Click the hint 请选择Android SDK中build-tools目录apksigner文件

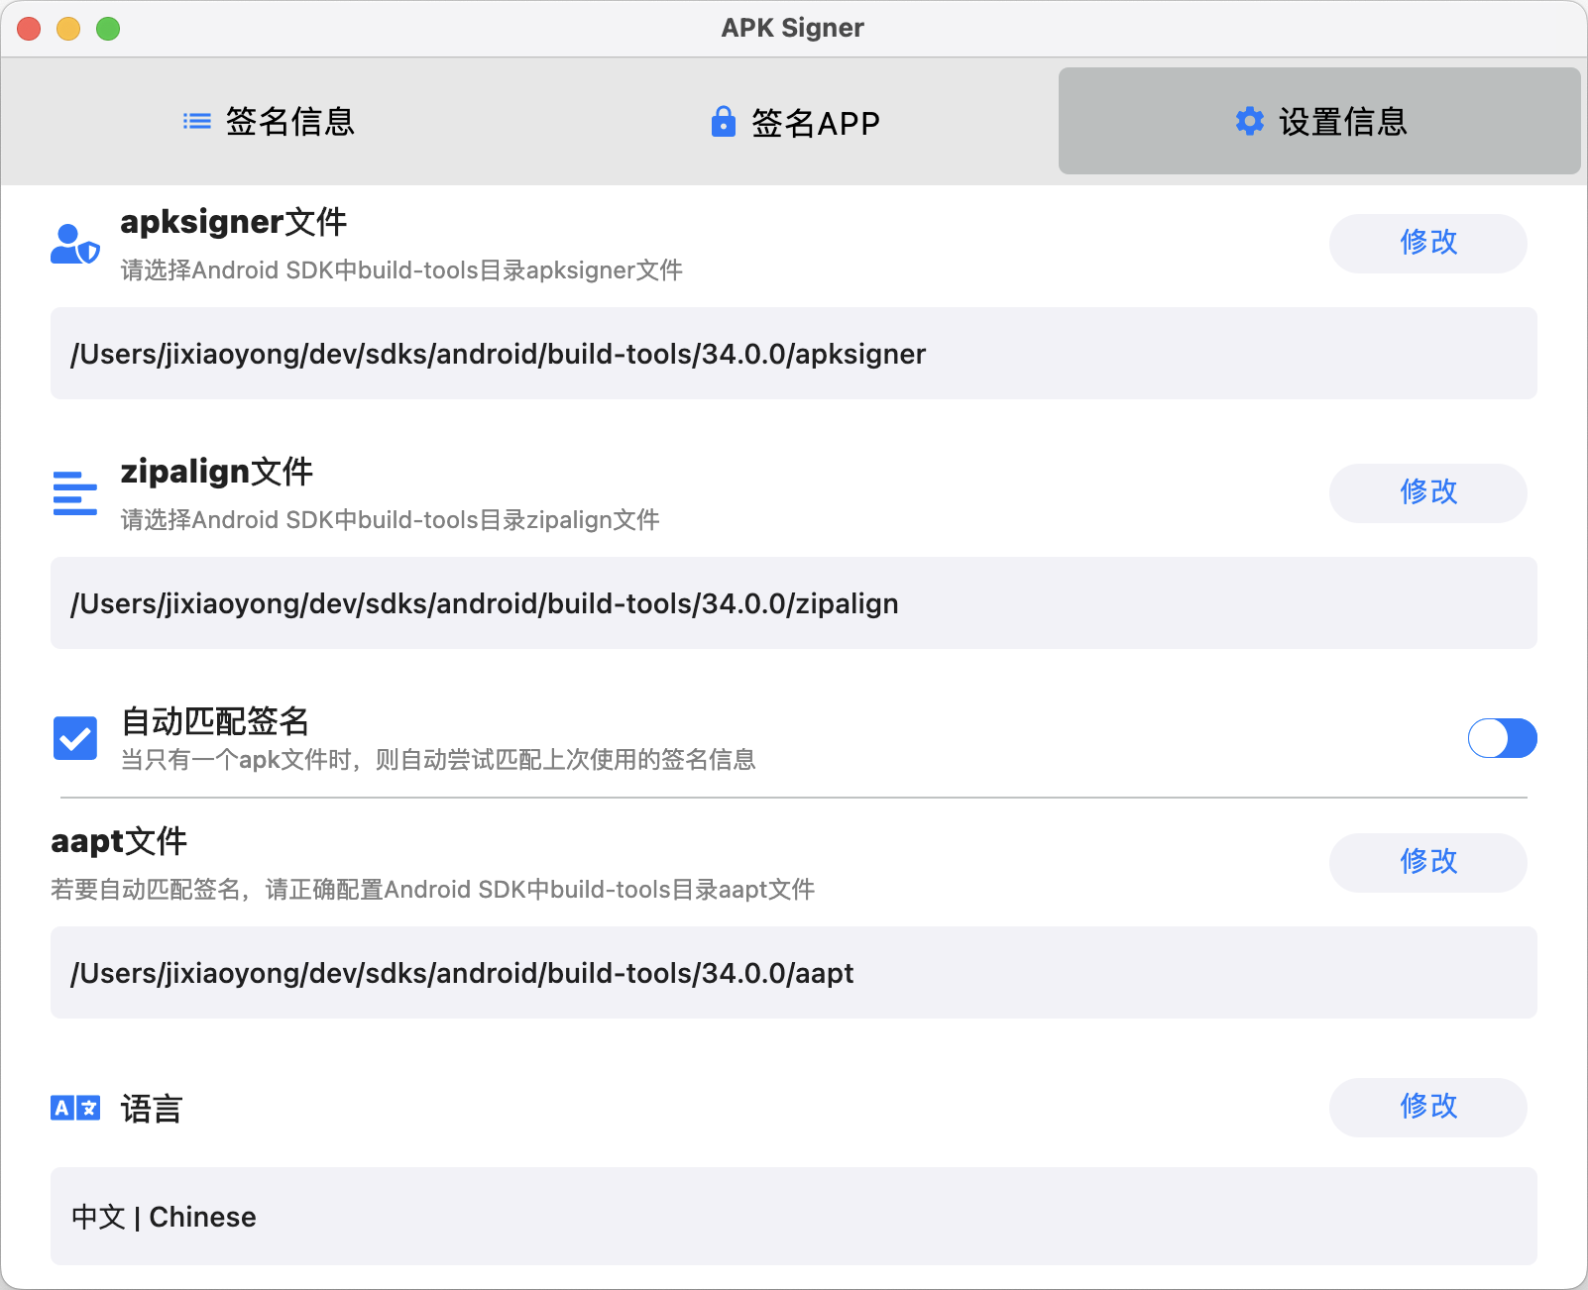(x=401, y=270)
